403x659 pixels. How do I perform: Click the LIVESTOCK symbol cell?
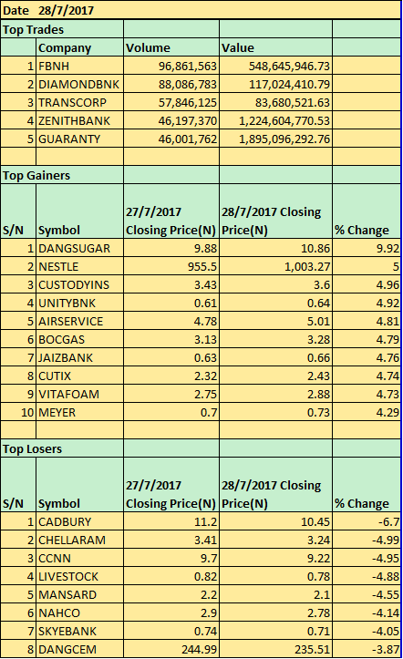click(x=80, y=576)
